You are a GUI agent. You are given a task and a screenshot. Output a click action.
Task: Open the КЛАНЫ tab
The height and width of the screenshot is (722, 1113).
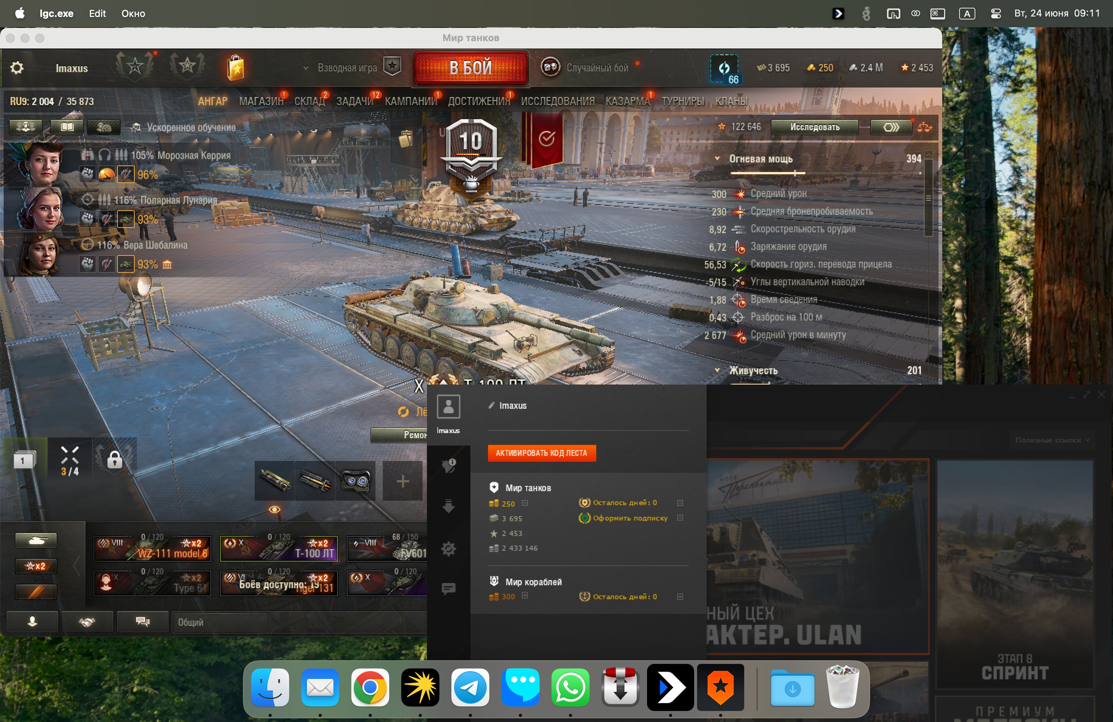click(731, 101)
